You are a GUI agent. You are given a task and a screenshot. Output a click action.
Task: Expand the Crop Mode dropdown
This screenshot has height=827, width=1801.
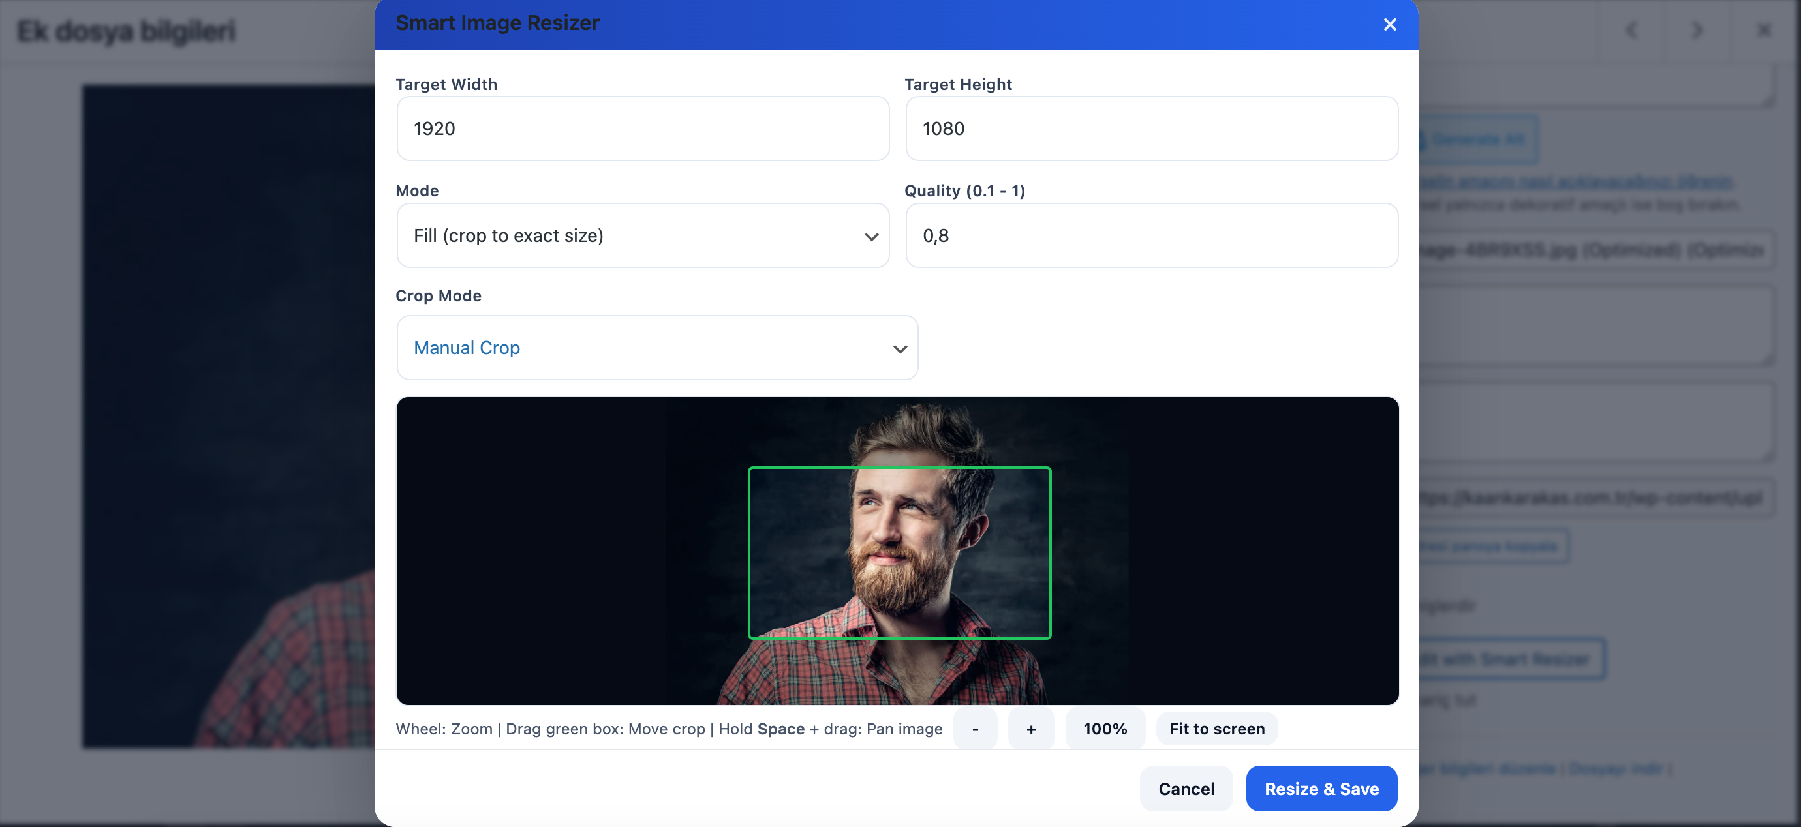pyautogui.click(x=656, y=348)
